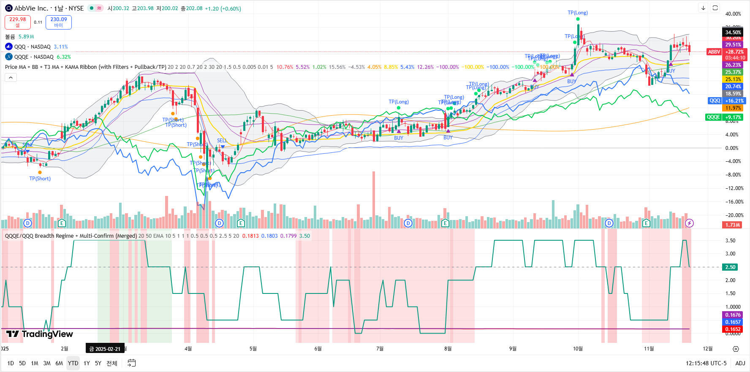Click the 10월 label on the time axis
Screen dimensions: 750x372
(x=578, y=349)
